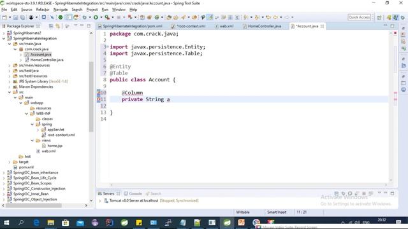
Task: Open the Source menu
Action: click(x=27, y=10)
